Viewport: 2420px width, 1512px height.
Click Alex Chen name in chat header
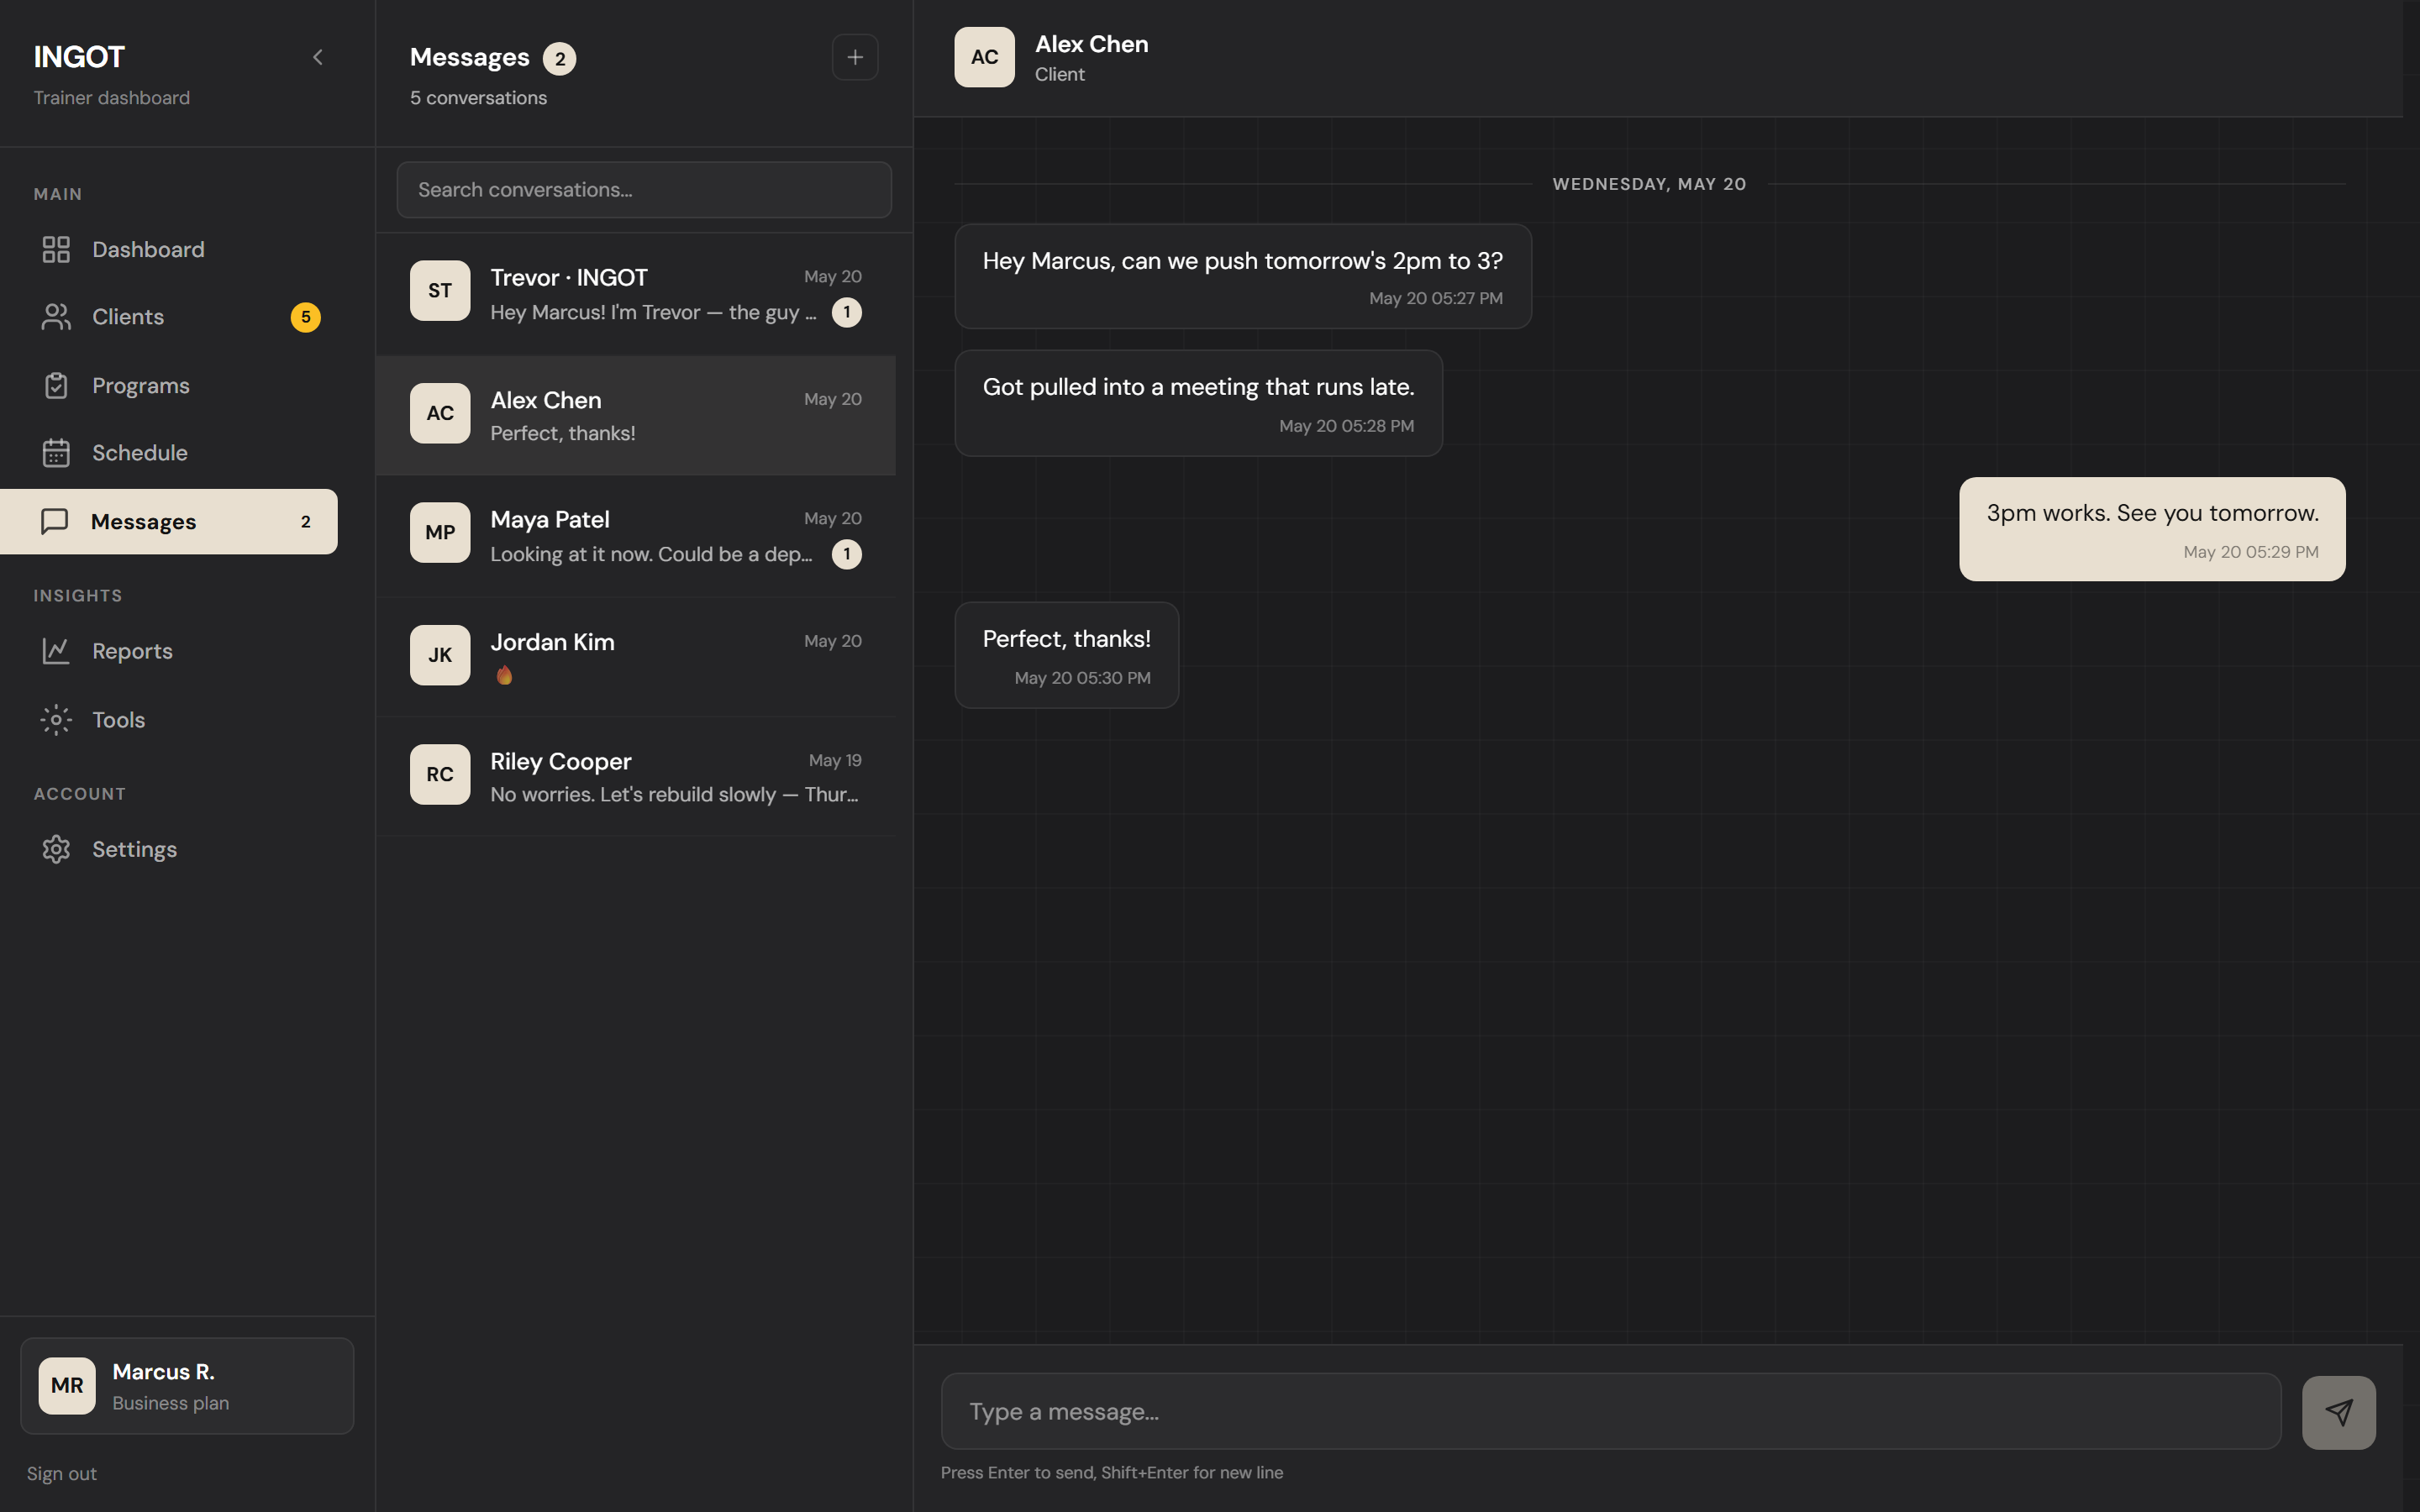pos(1091,44)
